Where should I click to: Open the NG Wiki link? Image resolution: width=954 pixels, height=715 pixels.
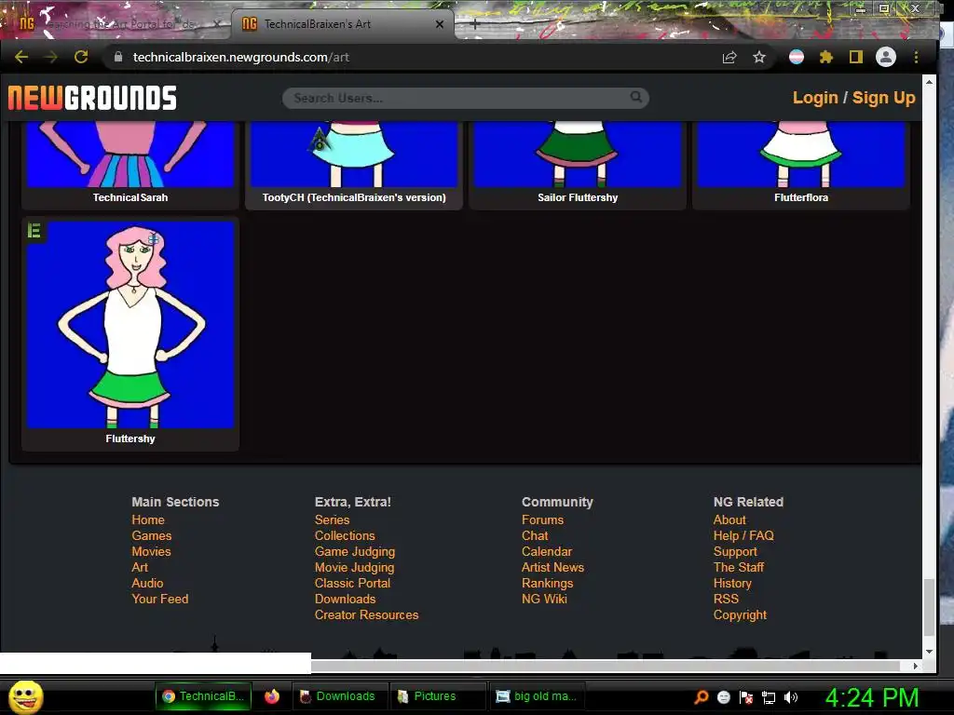coord(544,599)
